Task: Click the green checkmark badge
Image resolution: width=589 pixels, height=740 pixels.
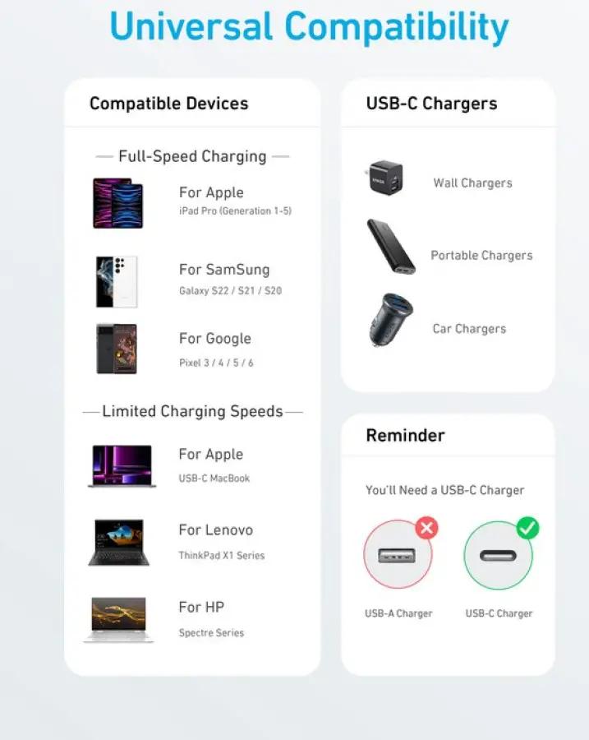Action: pos(527,528)
